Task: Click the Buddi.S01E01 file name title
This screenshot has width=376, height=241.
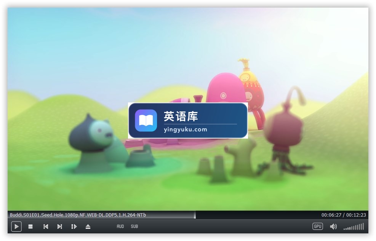Action: point(78,215)
